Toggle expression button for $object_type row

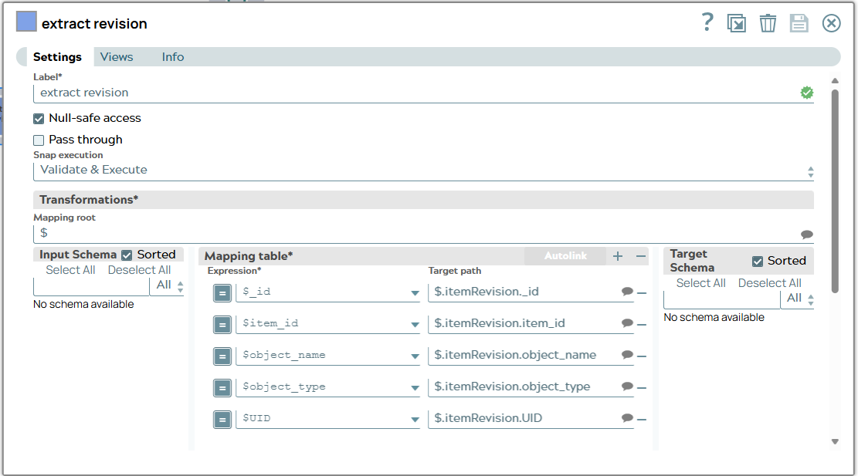click(222, 388)
